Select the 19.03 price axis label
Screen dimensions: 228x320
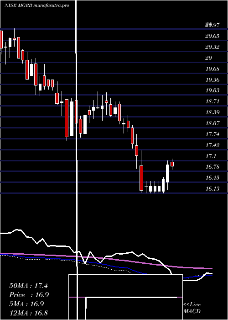[212, 91]
